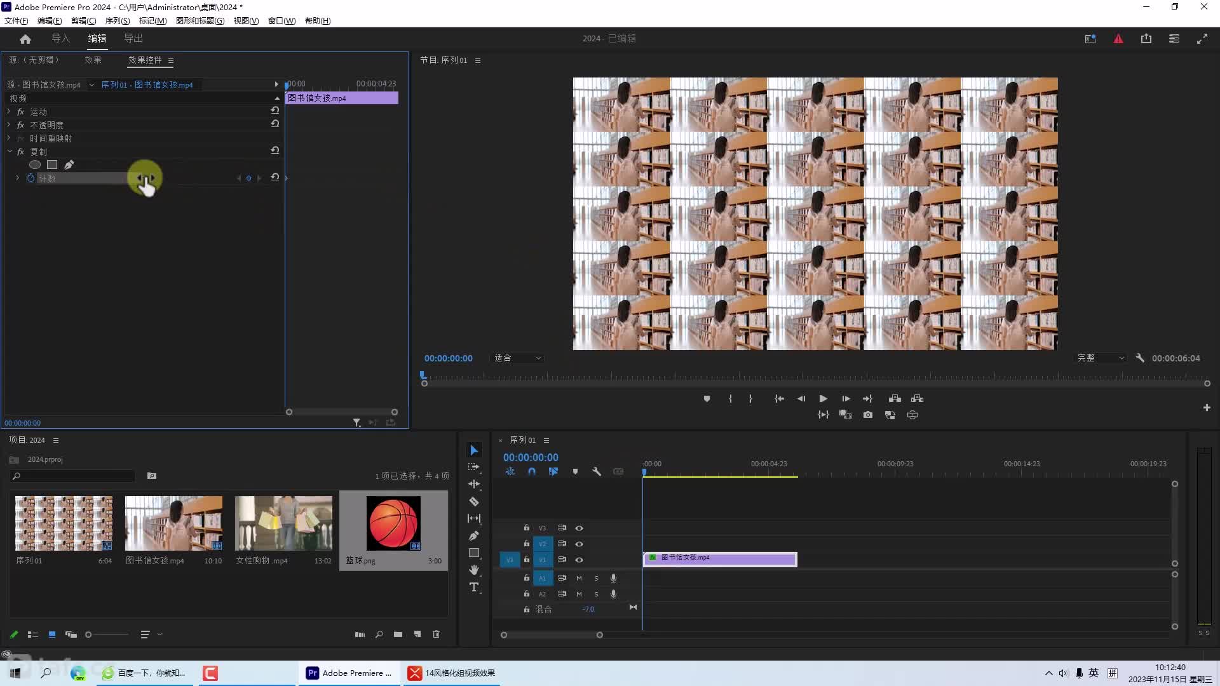Open the 完整 playback resolution dropdown
Image resolution: width=1220 pixels, height=686 pixels.
click(x=1101, y=358)
